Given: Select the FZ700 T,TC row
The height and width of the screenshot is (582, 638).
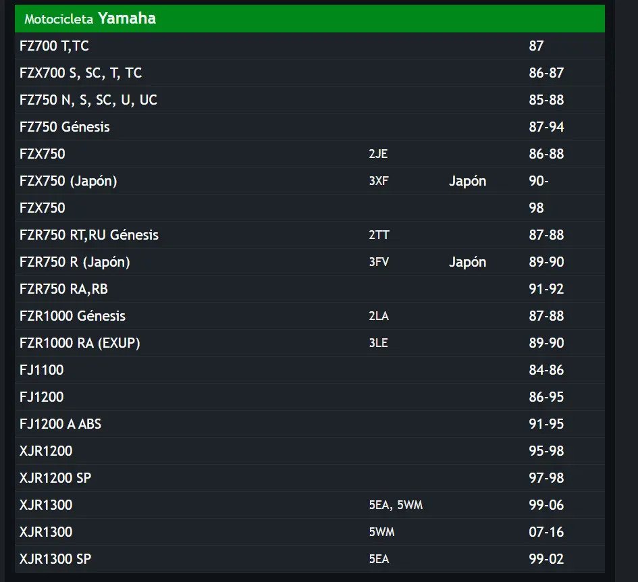Looking at the screenshot, I should click(x=310, y=46).
